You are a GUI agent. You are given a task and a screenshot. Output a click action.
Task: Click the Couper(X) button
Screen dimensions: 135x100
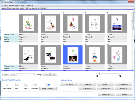[x=87, y=84]
